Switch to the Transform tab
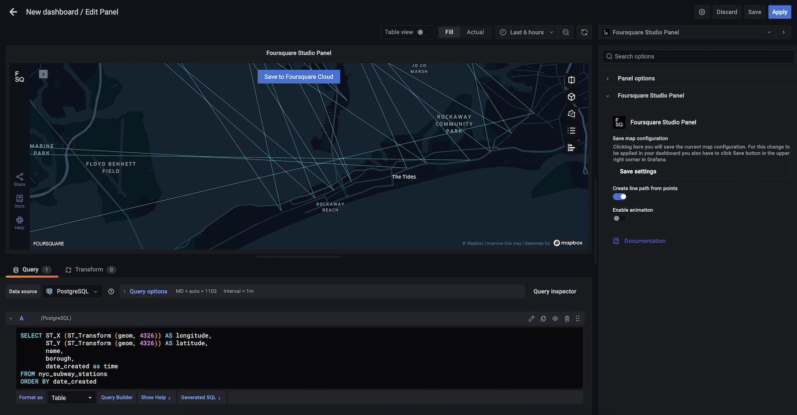797x415 pixels. point(90,270)
